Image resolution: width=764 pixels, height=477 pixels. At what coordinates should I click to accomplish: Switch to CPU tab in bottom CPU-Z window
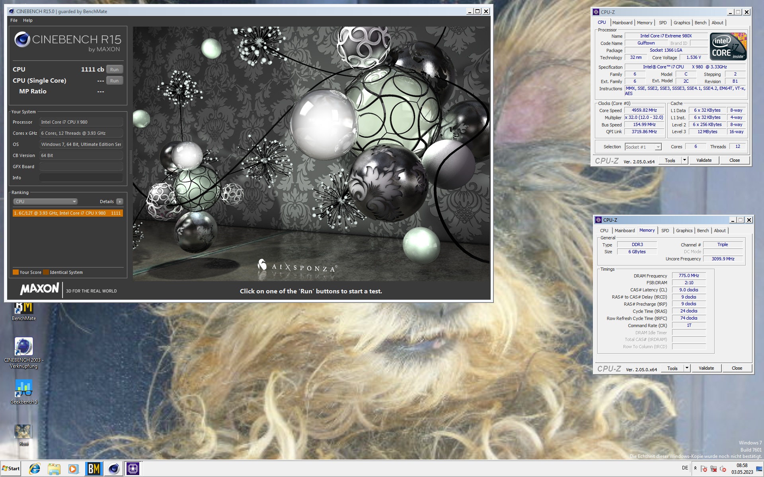(x=604, y=231)
